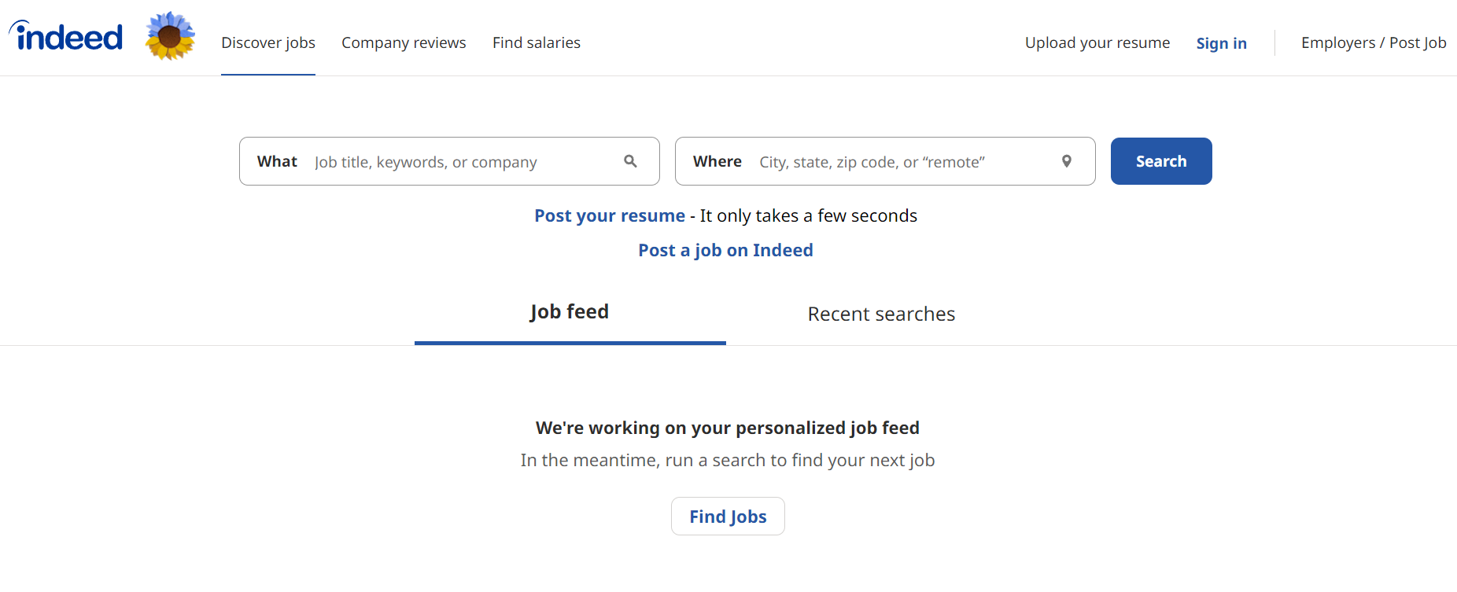The width and height of the screenshot is (1457, 592).
Task: Click Upload your resume in the header
Action: coord(1097,42)
